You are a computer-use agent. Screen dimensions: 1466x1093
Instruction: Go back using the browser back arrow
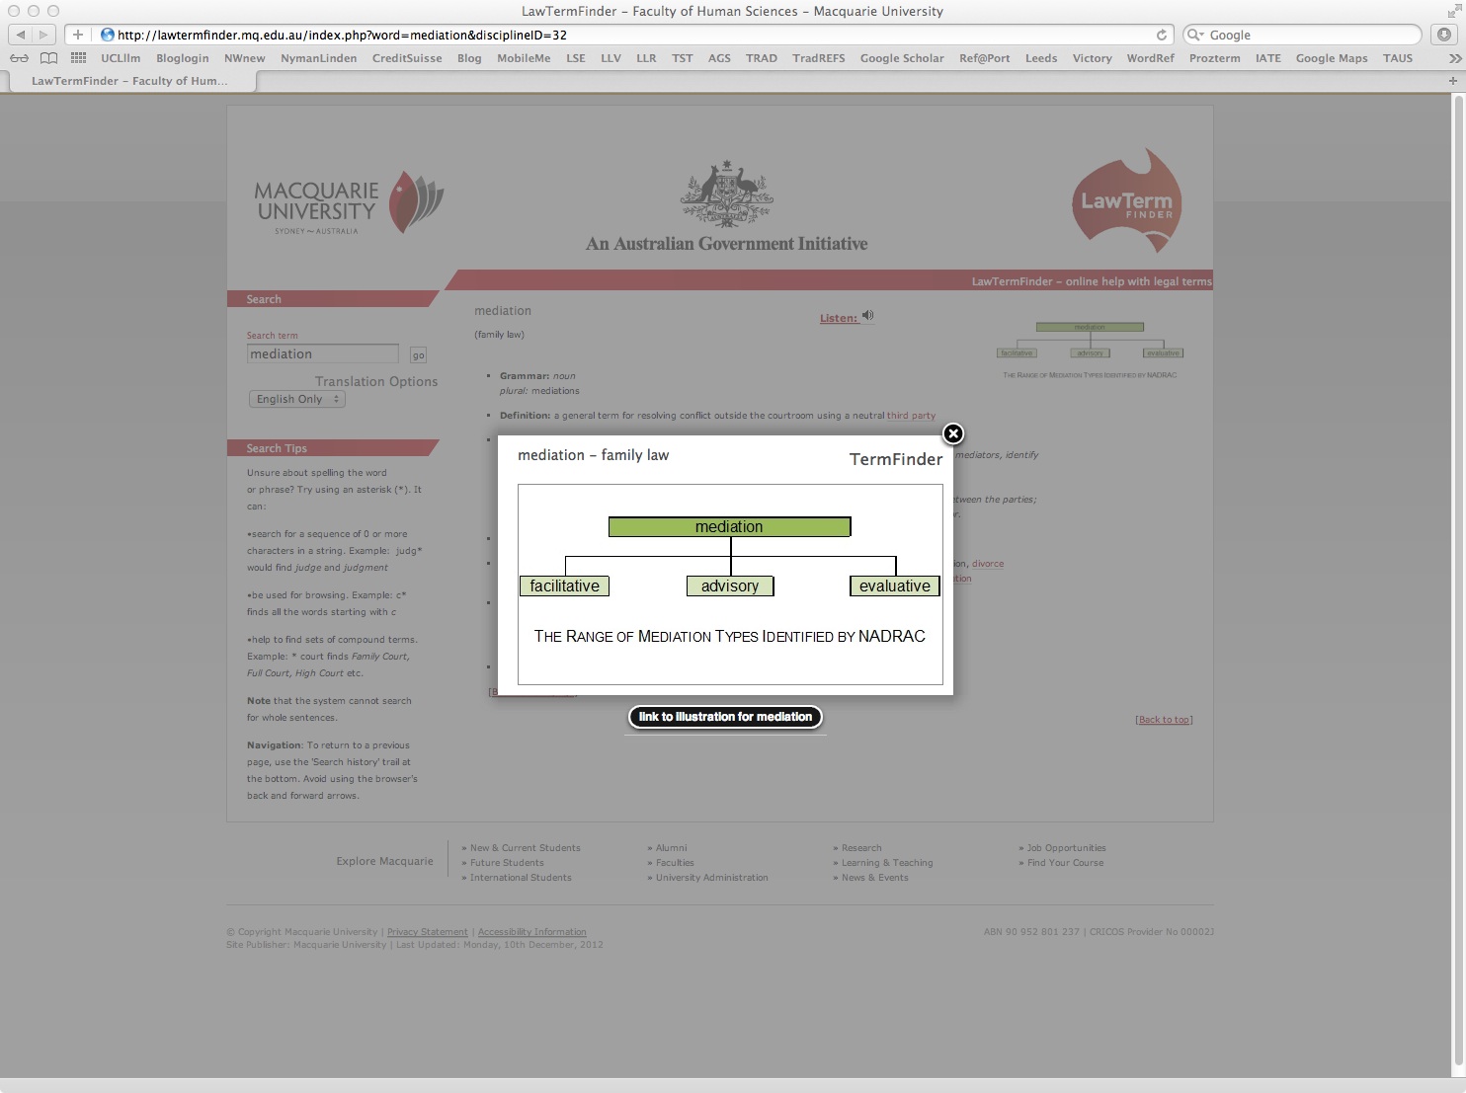[x=21, y=35]
